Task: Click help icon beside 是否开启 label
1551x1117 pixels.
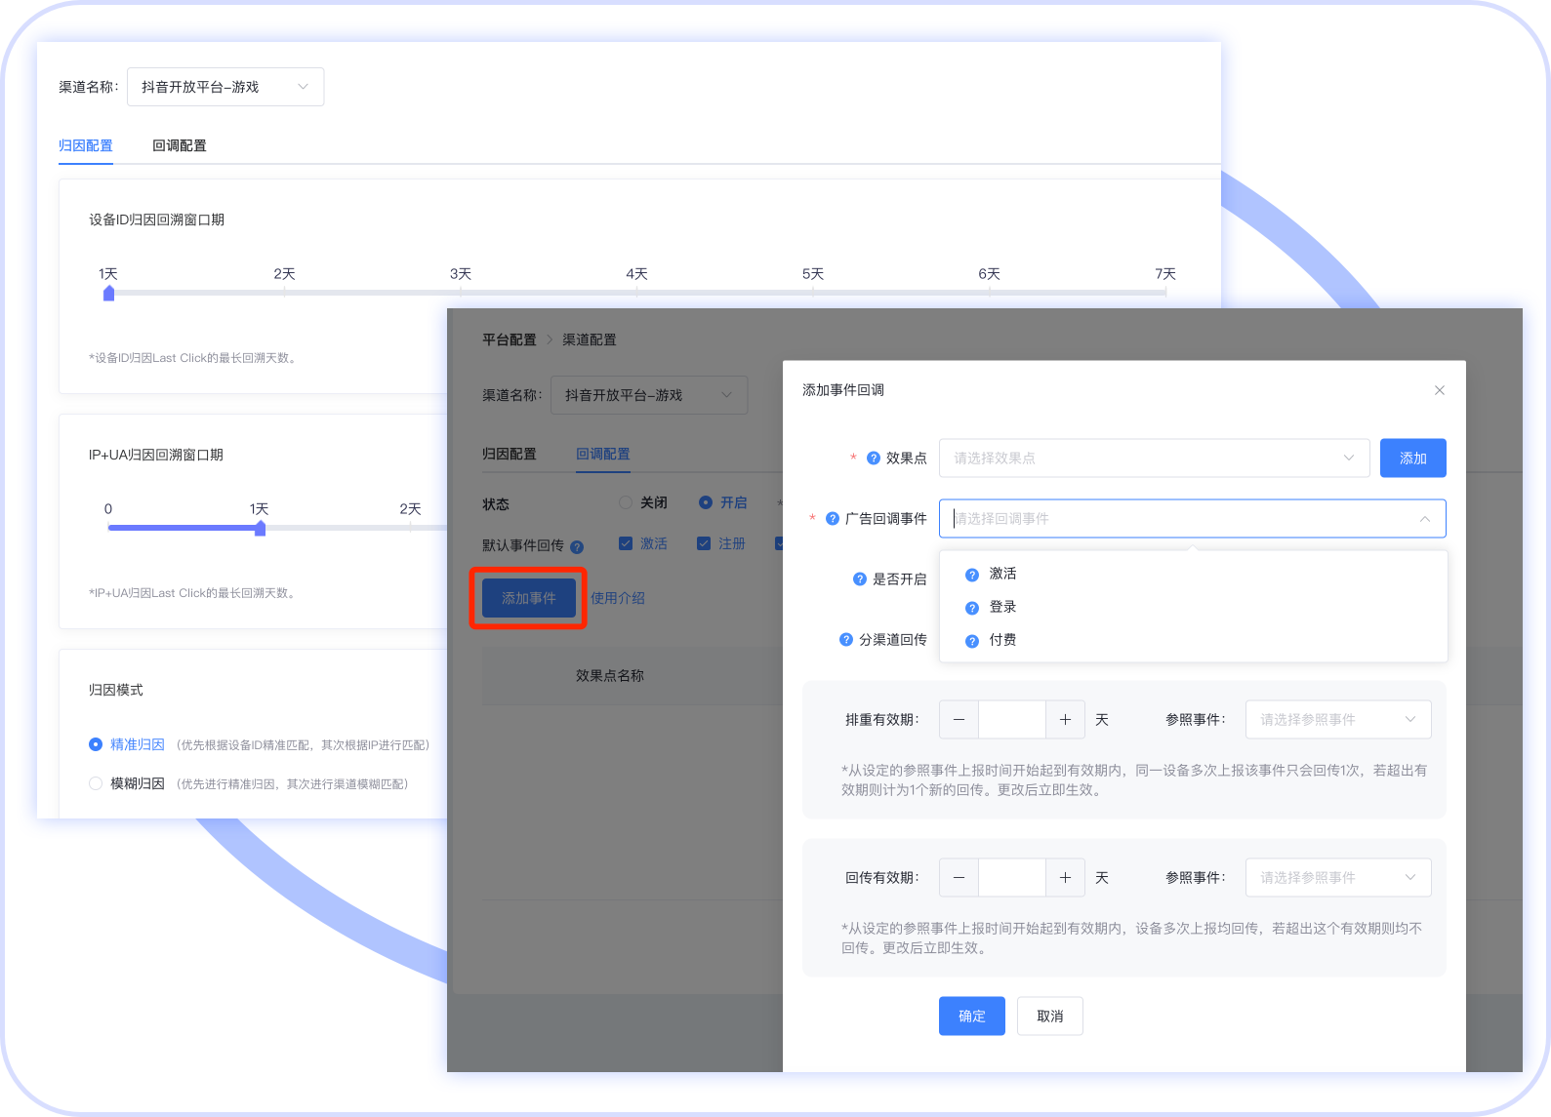Action: [x=860, y=579]
